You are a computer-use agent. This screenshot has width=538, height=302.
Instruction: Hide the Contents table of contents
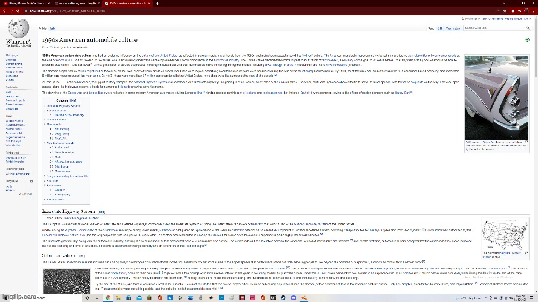[x=73, y=100]
